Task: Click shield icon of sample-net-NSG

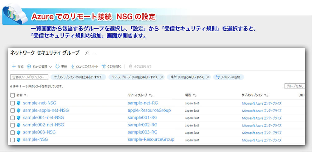Action: tap(18, 103)
